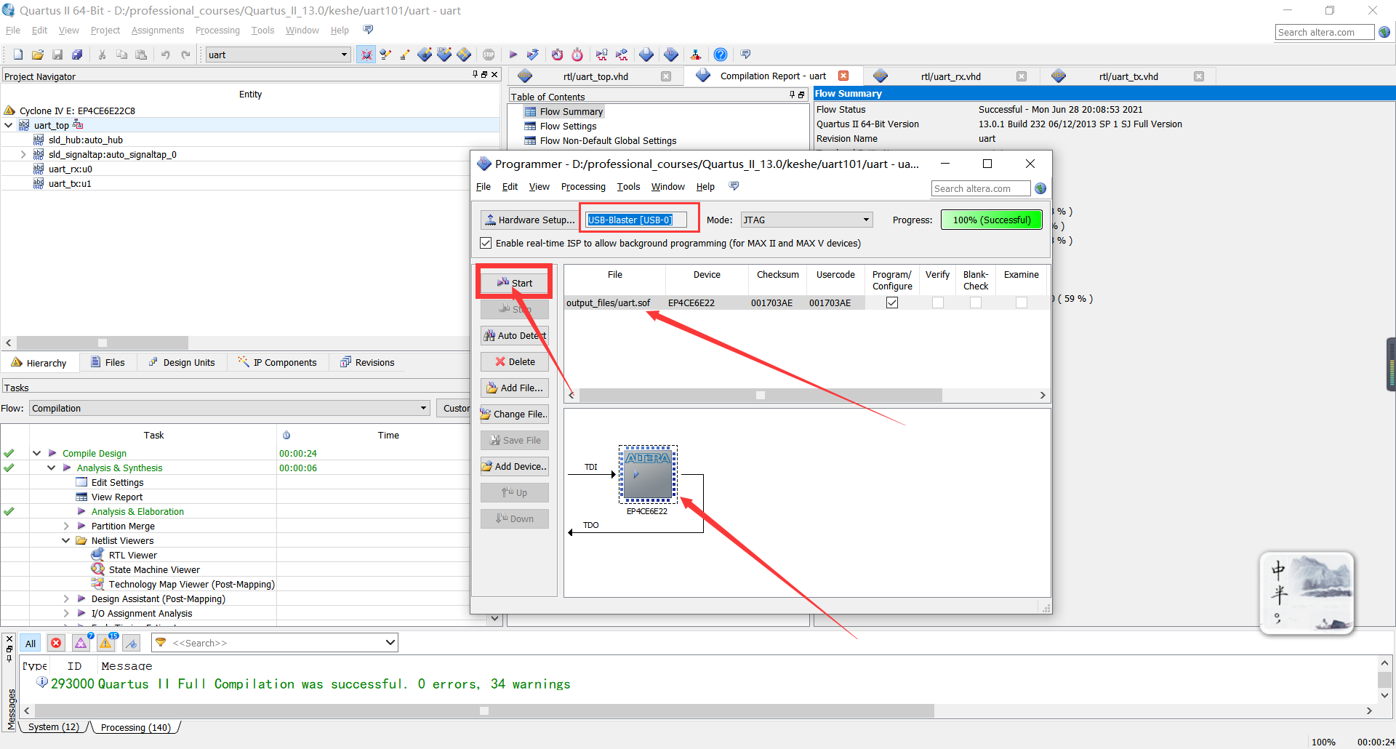The height and width of the screenshot is (749, 1396).
Task: Open the rtl/uart_rx.vhd editor tab
Action: pos(950,76)
